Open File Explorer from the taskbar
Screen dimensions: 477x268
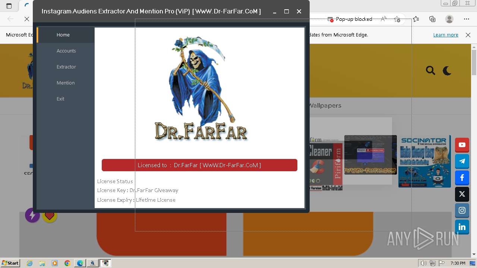pyautogui.click(x=42, y=263)
